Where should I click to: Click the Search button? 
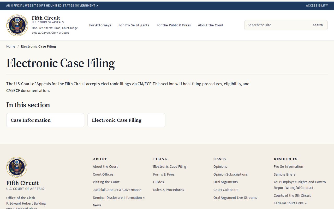point(318,25)
